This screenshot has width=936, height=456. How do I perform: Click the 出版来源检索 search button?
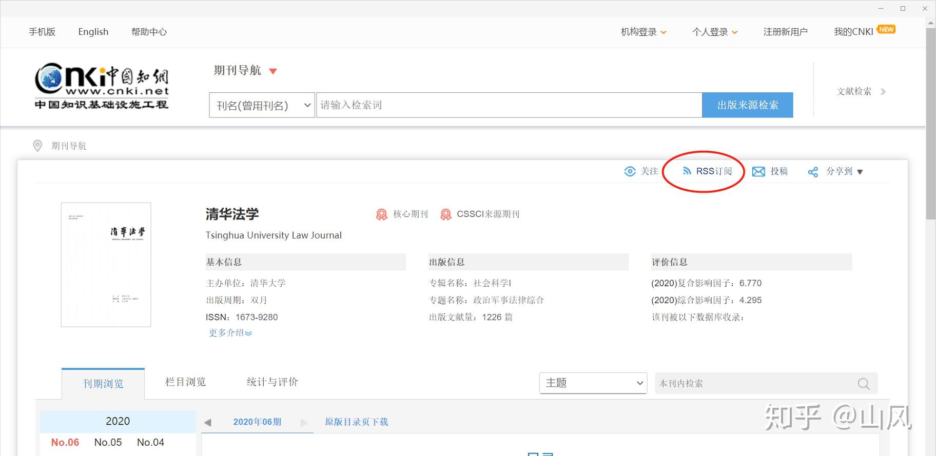click(x=748, y=105)
